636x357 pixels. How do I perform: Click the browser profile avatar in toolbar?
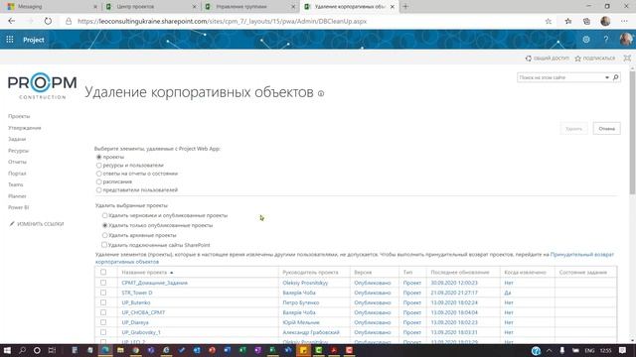[605, 21]
